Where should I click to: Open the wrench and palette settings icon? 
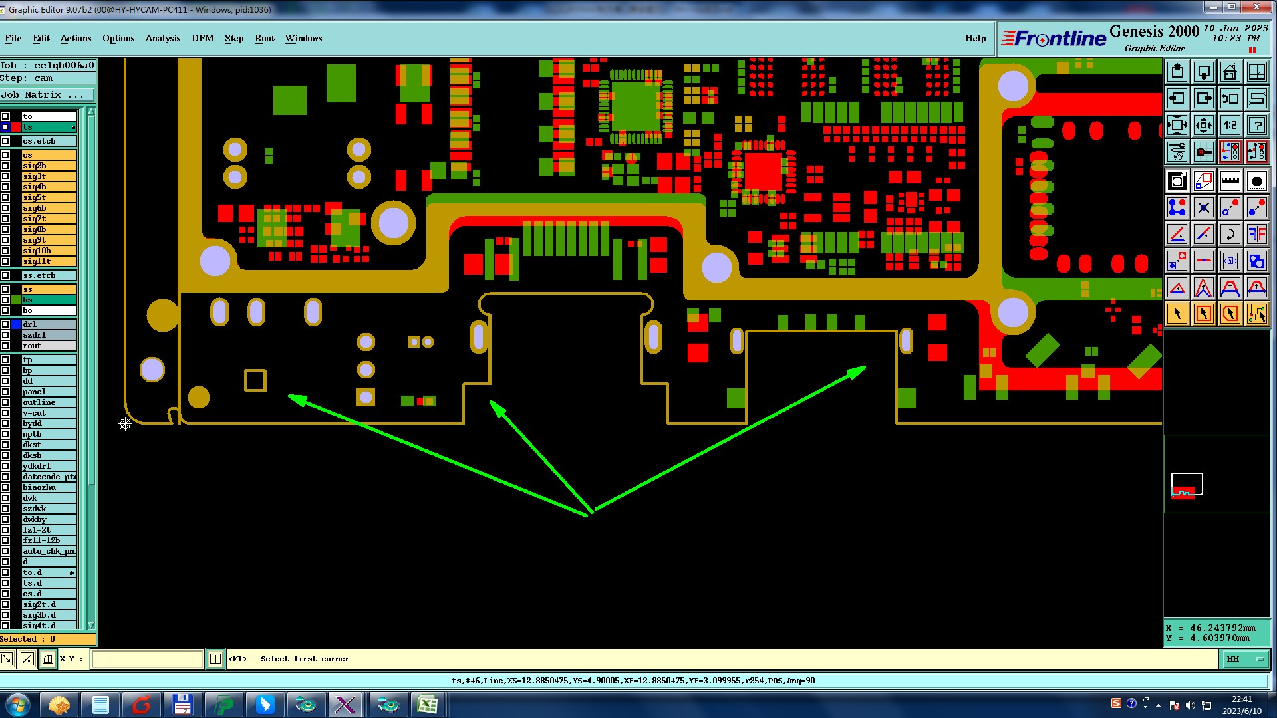[x=1177, y=152]
